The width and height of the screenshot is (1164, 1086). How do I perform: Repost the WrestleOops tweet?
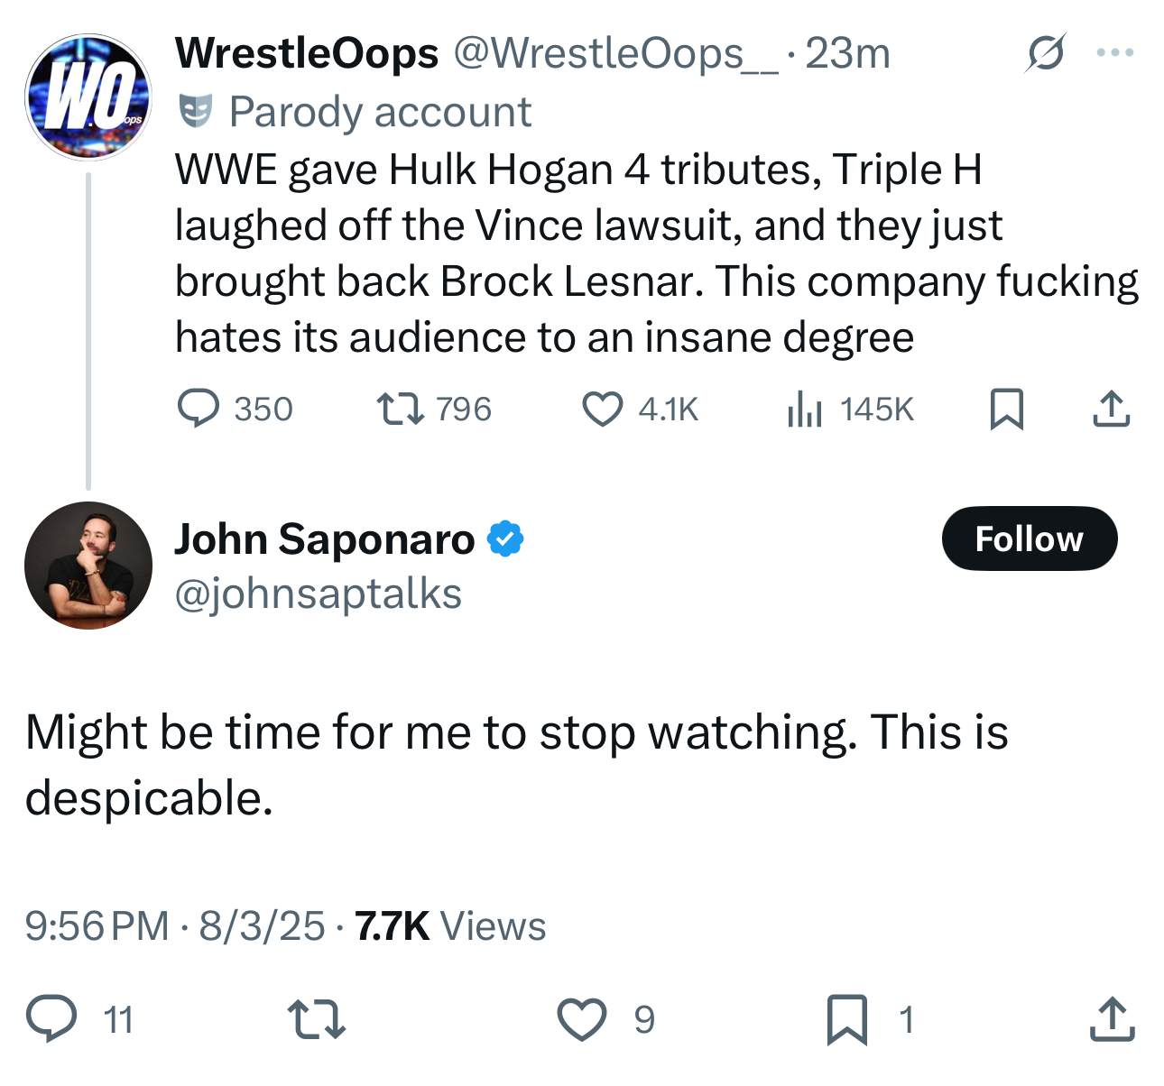pos(400,409)
